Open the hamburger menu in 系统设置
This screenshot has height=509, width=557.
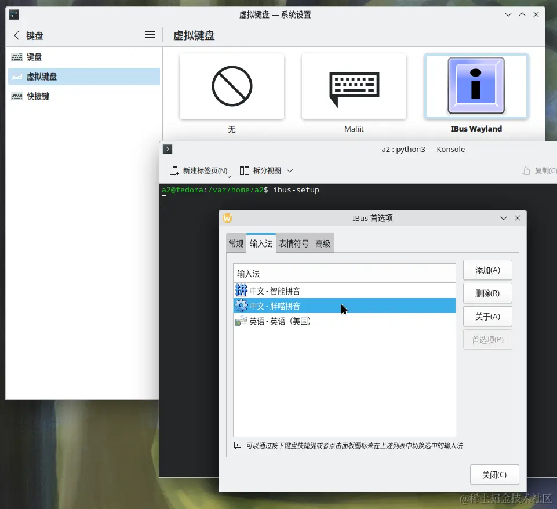[x=150, y=35]
